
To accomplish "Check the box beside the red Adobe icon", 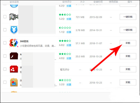I will tap(5, 69).
